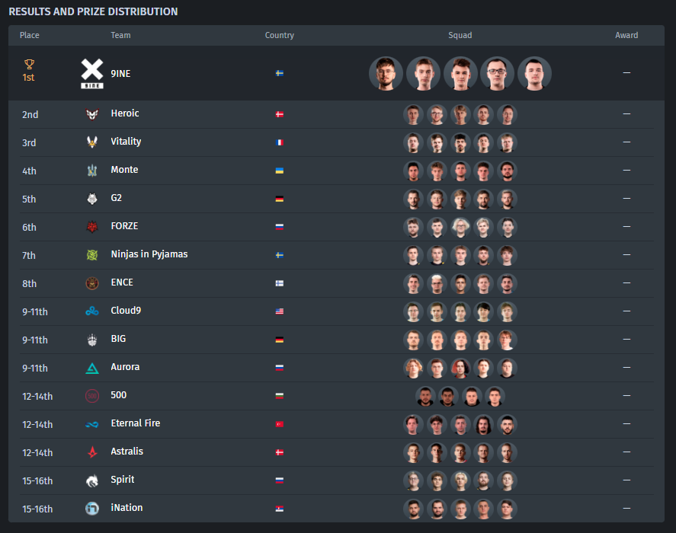Image resolution: width=676 pixels, height=533 pixels.
Task: Select the Ninjas in Pyjamas logo
Action: [x=92, y=255]
